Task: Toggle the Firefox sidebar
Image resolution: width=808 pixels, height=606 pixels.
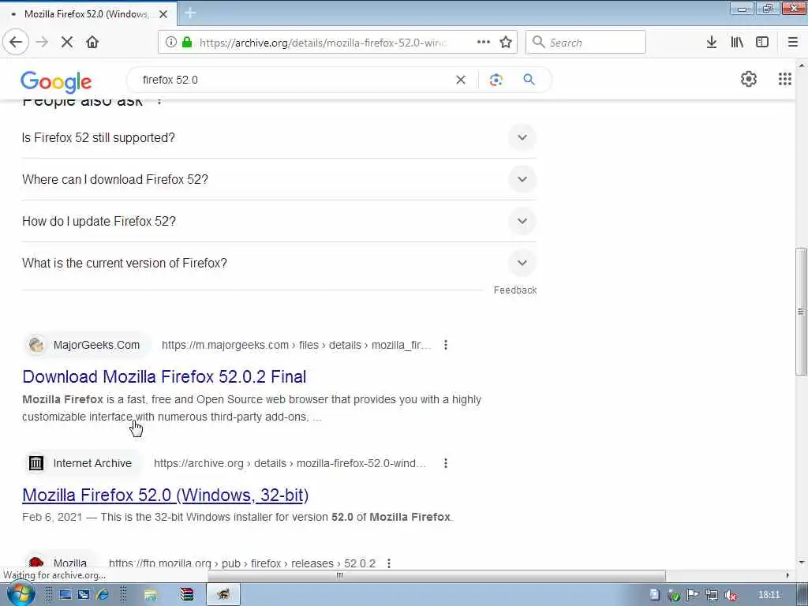Action: tap(762, 43)
